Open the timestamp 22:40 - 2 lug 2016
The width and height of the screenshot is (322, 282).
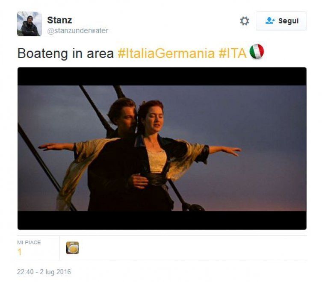point(44,272)
